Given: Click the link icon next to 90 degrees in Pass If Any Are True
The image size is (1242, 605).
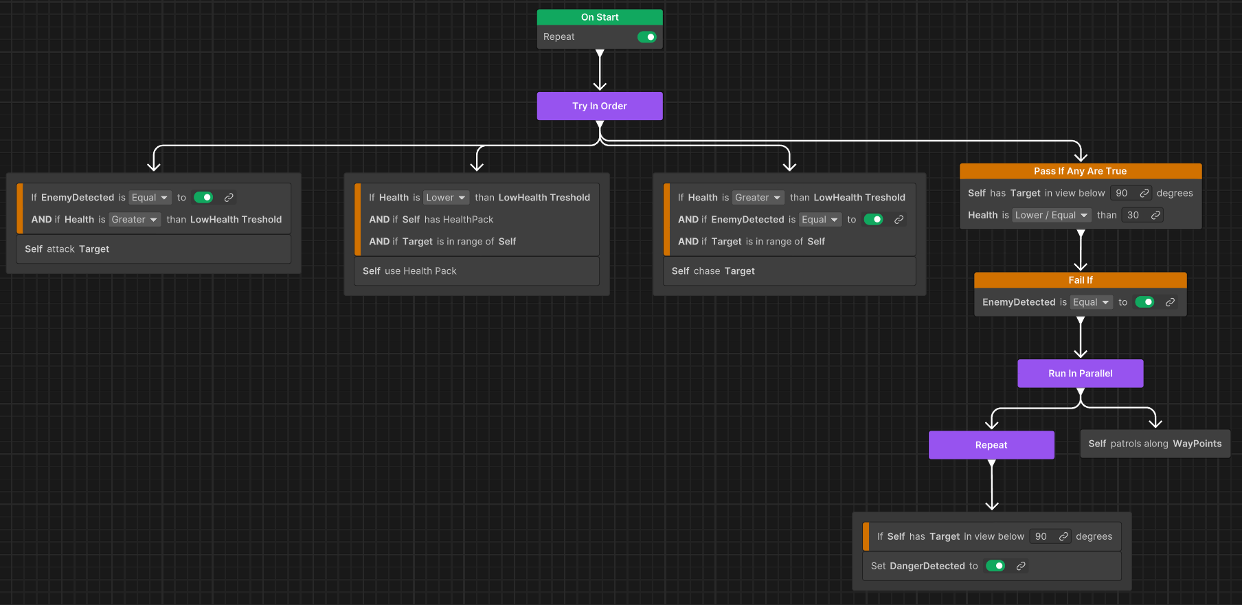Looking at the screenshot, I should [1144, 194].
